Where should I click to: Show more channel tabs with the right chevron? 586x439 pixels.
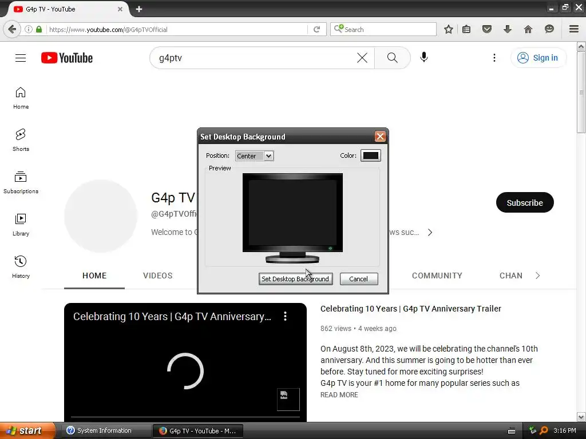537,276
